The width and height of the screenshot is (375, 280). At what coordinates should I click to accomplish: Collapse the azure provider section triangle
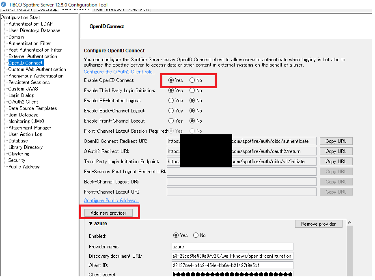click(91, 224)
